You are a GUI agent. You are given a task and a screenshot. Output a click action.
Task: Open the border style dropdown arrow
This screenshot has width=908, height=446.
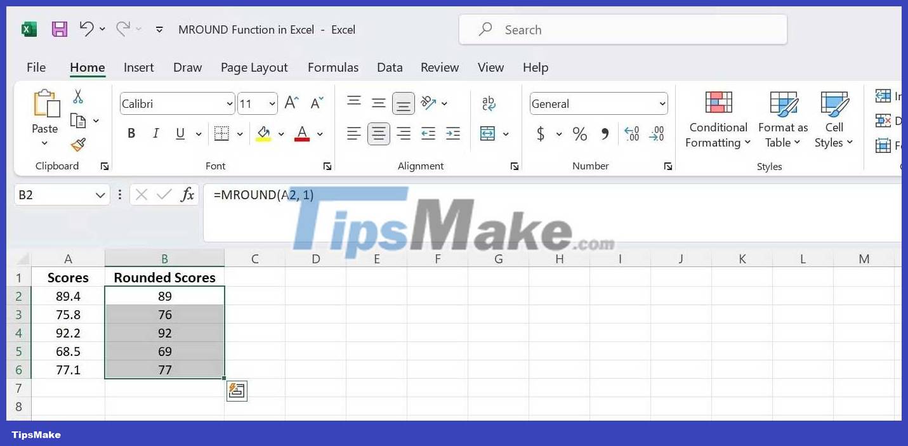239,134
